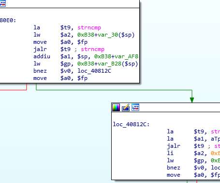
Task: Select the pink strncmp symbol in the la instruction
Action: click(x=89, y=27)
